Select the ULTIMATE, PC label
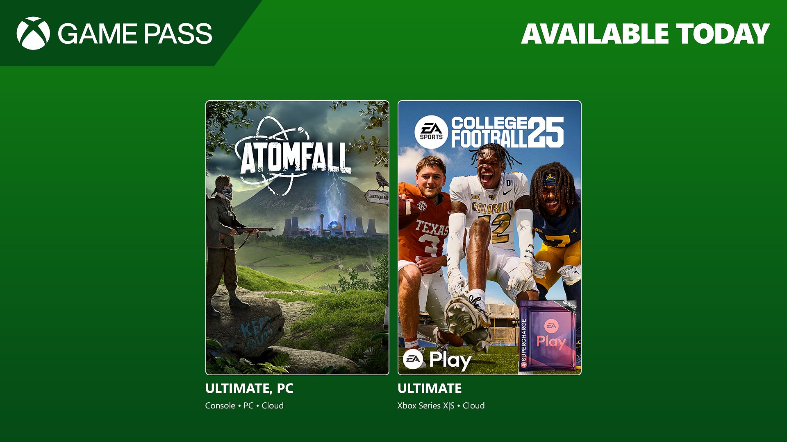Image resolution: width=787 pixels, height=442 pixels. pyautogui.click(x=249, y=388)
